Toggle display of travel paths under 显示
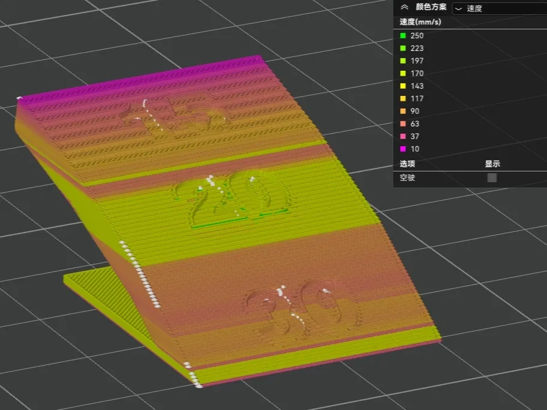Image resolution: width=547 pixels, height=410 pixels. tap(492, 177)
